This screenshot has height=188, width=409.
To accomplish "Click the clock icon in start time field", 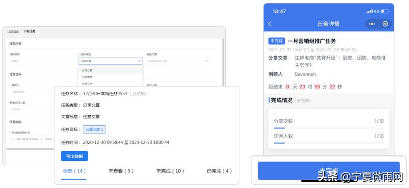I will pyautogui.click(x=13, y=139).
